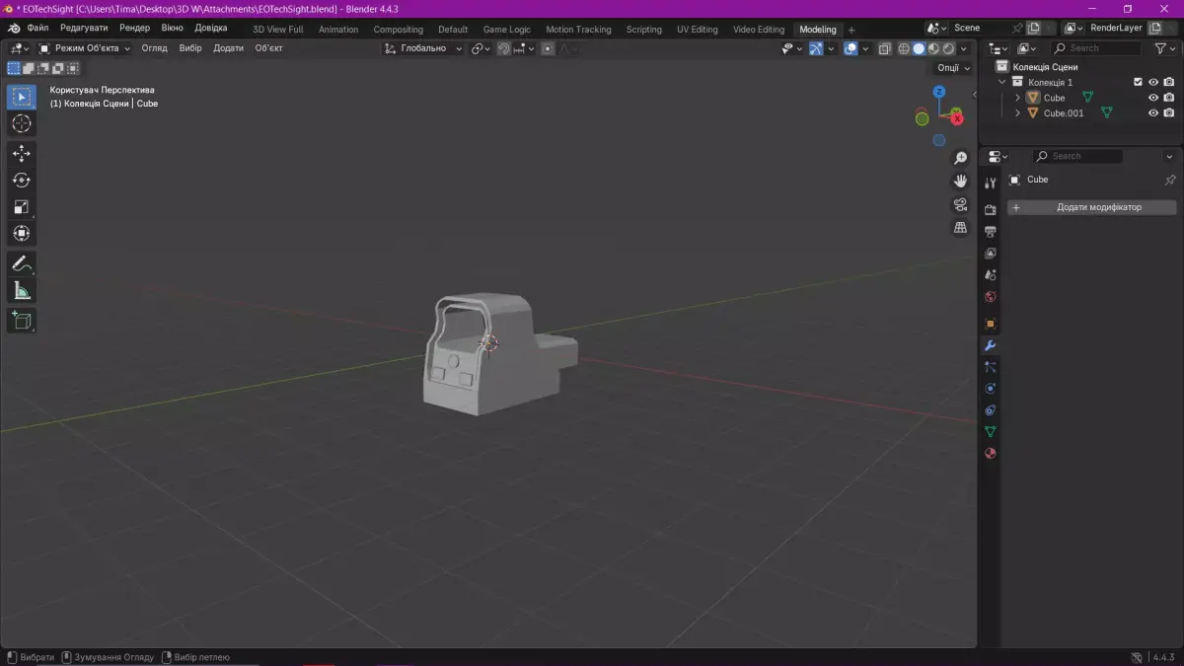The height and width of the screenshot is (666, 1184).
Task: Open the Object Constraints properties tab
Action: click(991, 410)
